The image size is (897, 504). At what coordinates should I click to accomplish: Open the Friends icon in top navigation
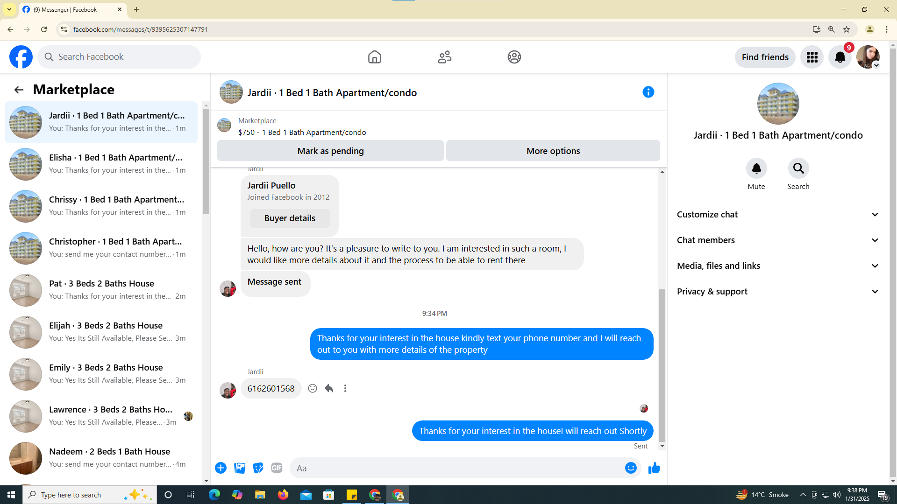444,57
